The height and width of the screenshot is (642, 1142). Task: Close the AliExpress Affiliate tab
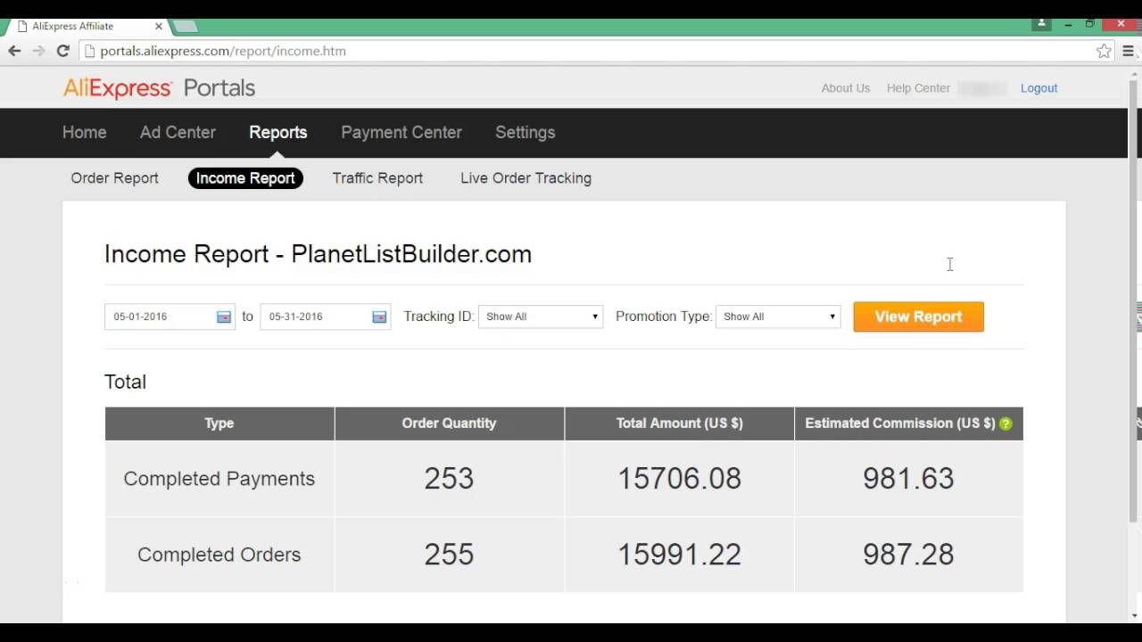pos(159,27)
